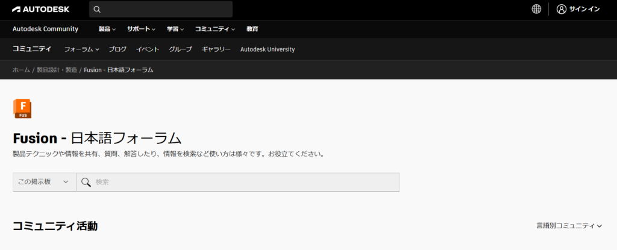617x250 pixels.
Task: Open 製品設計・製造 breadcrumb
Action: point(57,70)
